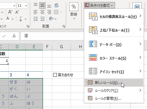Click cell containing せき
The image size is (147, 109).
(x=17, y=82)
